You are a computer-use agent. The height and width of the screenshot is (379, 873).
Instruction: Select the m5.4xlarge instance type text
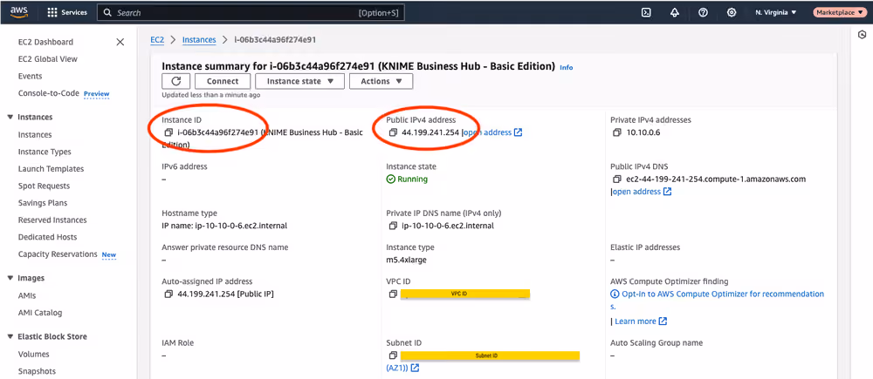pyautogui.click(x=407, y=260)
